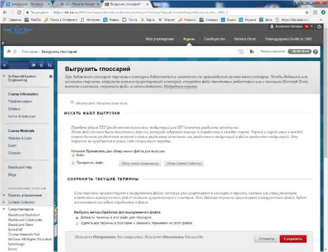
Task: Click the help question mark icon
Action: coord(315,52)
